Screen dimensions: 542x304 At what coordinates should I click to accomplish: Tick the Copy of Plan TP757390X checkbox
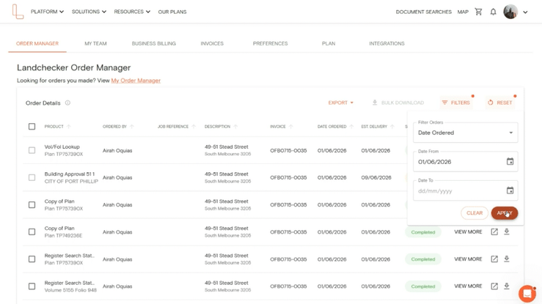pos(32,205)
